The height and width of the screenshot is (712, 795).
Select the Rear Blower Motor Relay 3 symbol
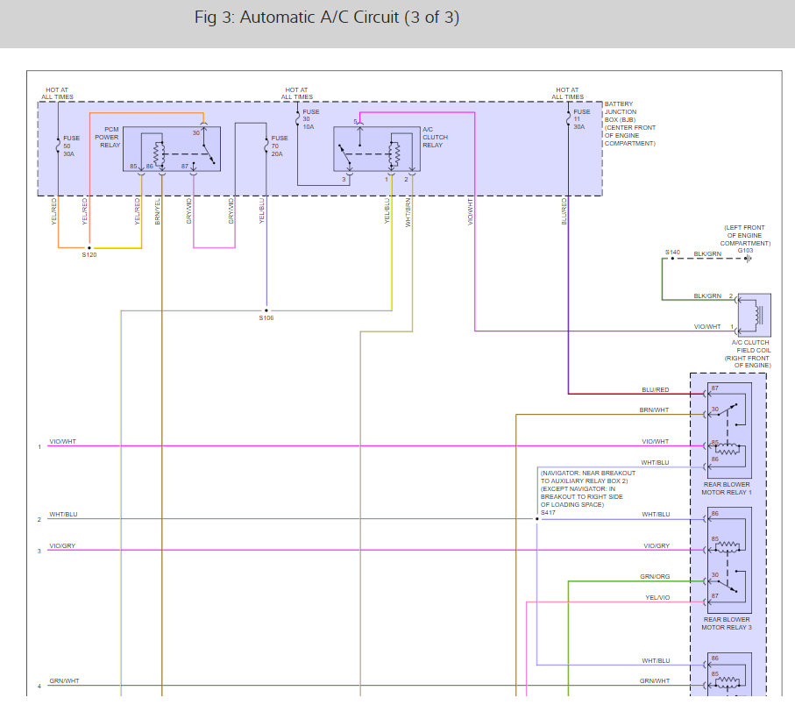[x=727, y=561]
